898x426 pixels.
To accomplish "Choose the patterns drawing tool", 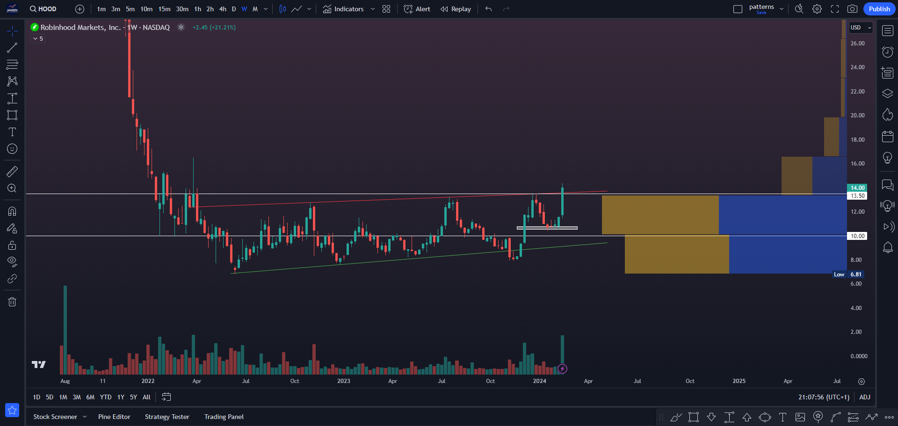I will 12,81.
